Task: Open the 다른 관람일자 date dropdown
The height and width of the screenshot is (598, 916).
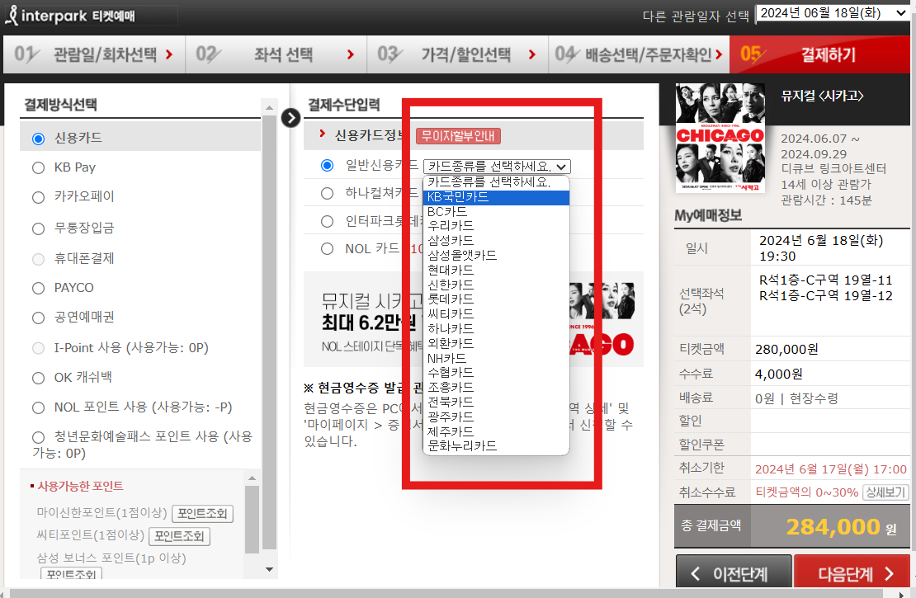Action: coord(833,13)
